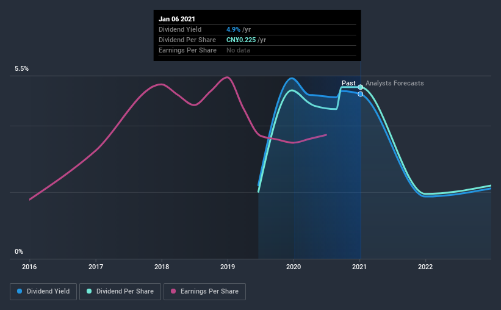The height and width of the screenshot is (310, 501).
Task: Click the 2017 x-axis label
Action: pyautogui.click(x=96, y=267)
